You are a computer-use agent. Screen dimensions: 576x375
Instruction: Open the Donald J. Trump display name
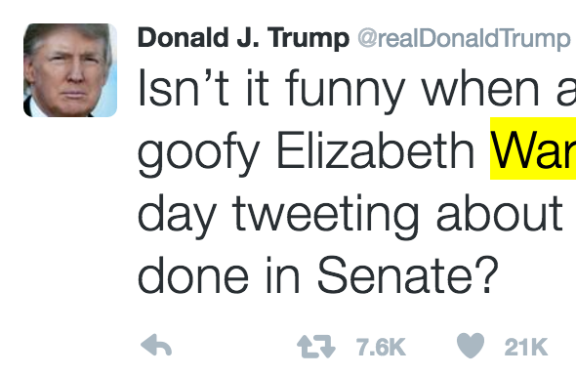243,37
